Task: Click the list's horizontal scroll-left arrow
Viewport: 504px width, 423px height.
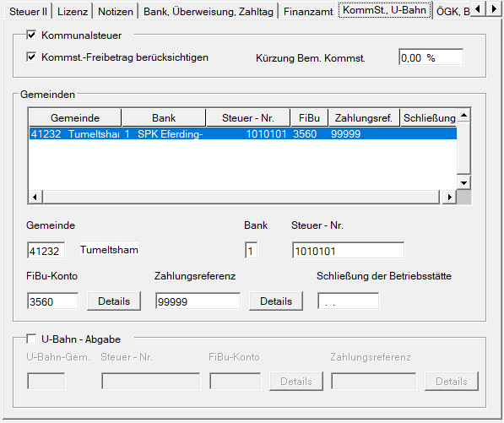Action: coord(35,197)
